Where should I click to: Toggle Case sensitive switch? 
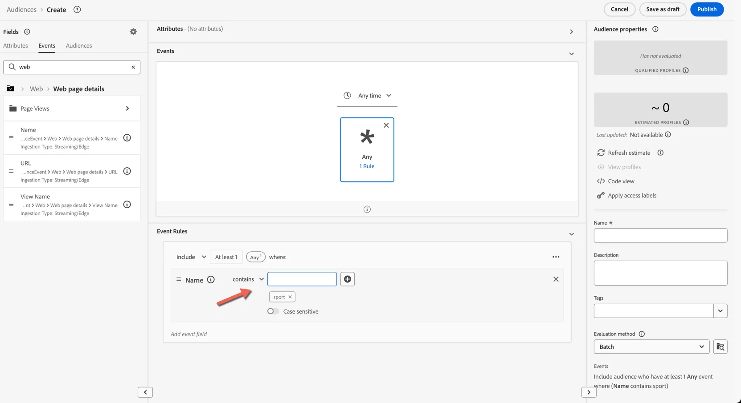[273, 311]
